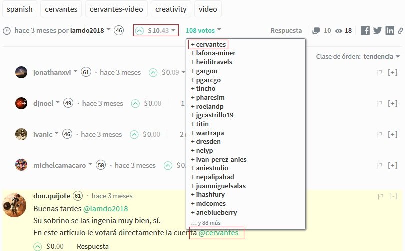This screenshot has height=251, width=405.
Task: Expand michelcamacaro's comment with [+]
Action: click(x=393, y=165)
